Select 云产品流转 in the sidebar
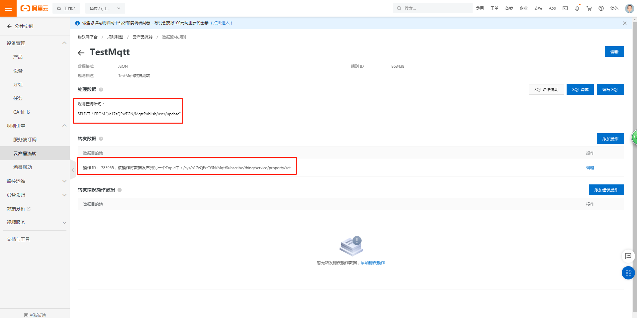 pos(35,154)
